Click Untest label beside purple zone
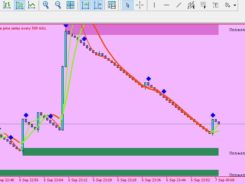The width and height of the screenshot is (245, 184). pos(237,30)
